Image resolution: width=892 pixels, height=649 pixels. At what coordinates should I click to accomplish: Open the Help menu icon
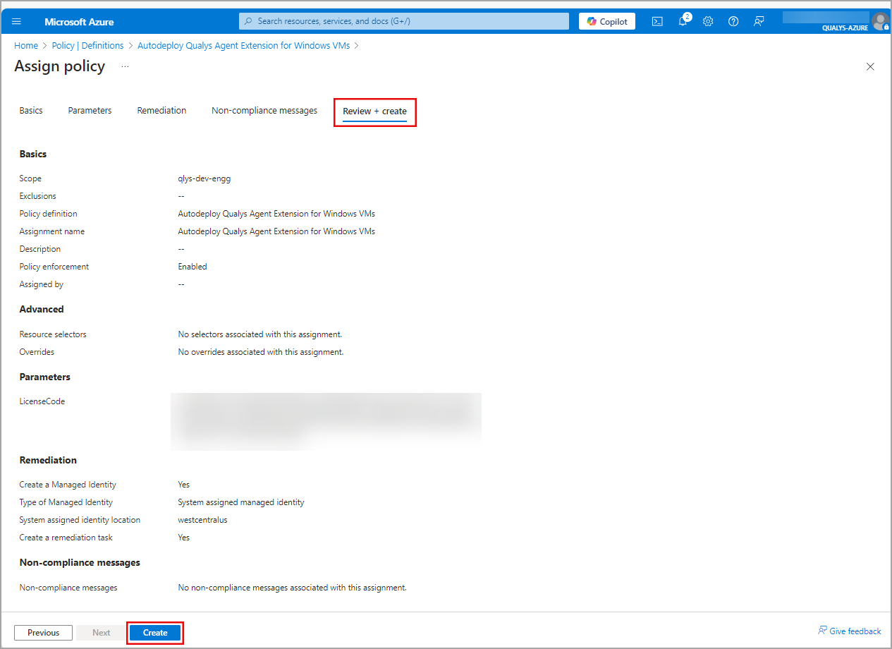pos(733,21)
